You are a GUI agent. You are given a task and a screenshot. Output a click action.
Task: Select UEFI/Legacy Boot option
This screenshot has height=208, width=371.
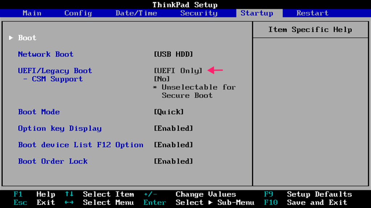click(x=55, y=71)
